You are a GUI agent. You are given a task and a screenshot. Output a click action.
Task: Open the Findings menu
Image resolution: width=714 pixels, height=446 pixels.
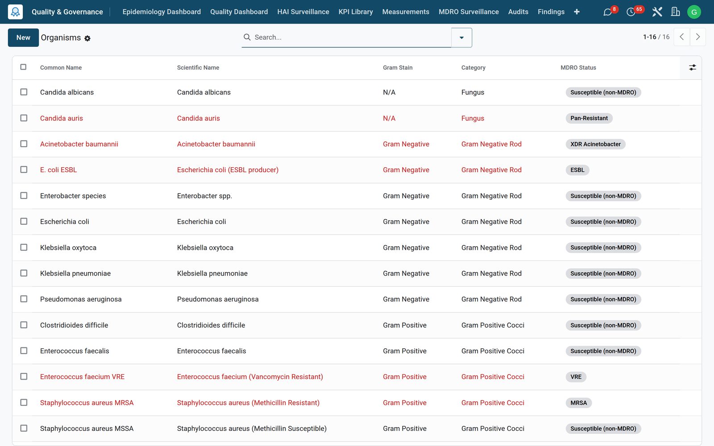(x=551, y=12)
